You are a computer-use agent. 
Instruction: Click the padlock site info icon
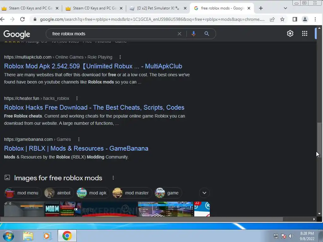tap(35, 19)
